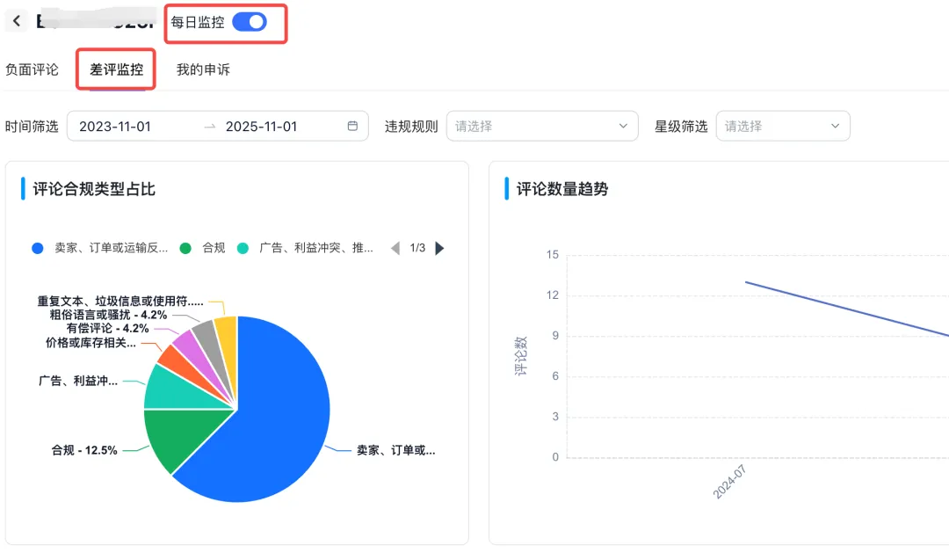Screen dimensions: 949x553
Task: Expand the 违规规则 dropdown
Action: (542, 126)
